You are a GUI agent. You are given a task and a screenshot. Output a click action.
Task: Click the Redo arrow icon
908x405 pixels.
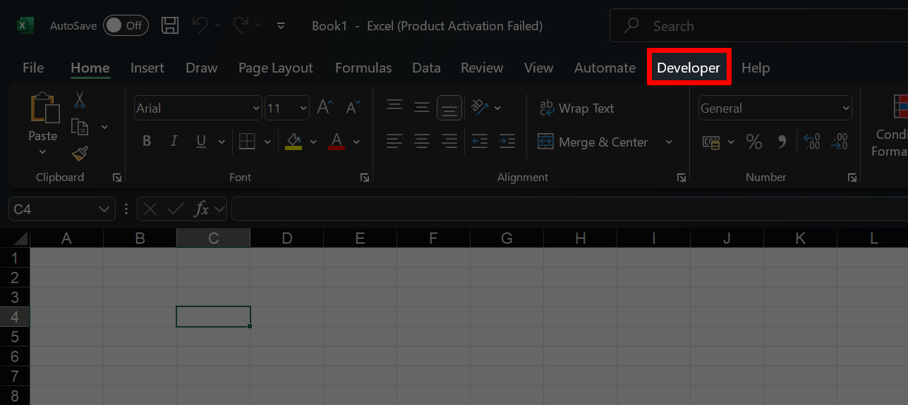pos(241,25)
